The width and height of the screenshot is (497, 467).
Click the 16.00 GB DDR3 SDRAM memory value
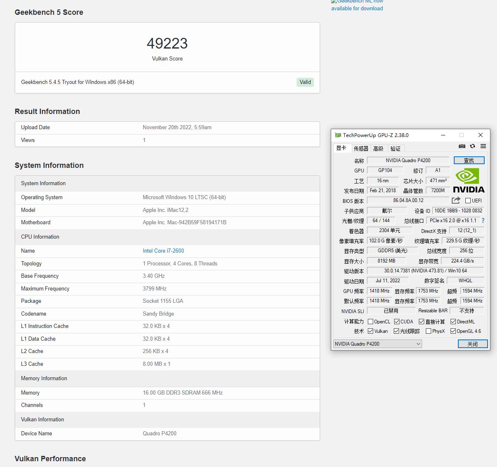183,393
